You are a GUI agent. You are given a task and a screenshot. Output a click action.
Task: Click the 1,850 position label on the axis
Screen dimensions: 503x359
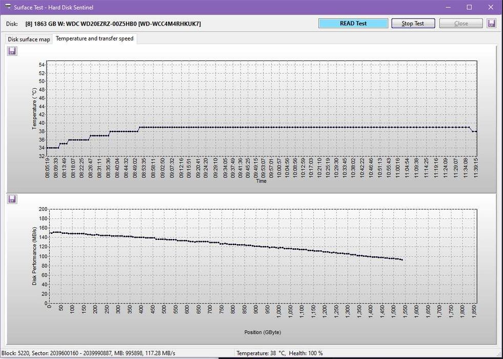coord(474,311)
